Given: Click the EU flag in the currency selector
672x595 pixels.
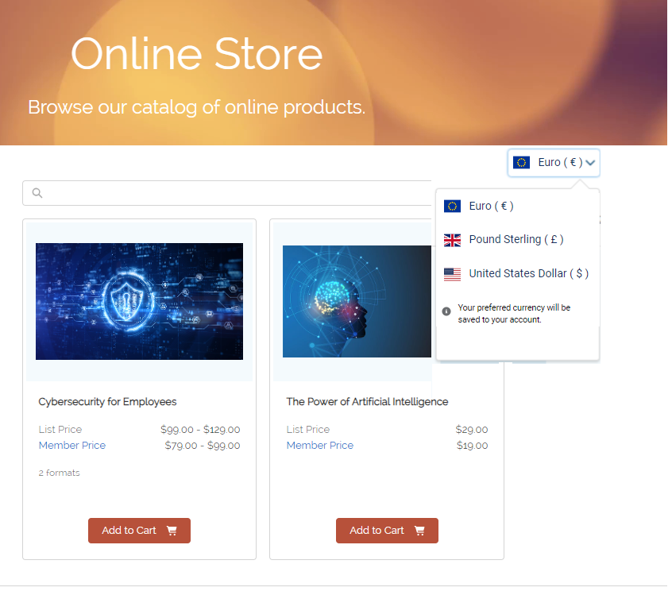Looking at the screenshot, I should (521, 163).
